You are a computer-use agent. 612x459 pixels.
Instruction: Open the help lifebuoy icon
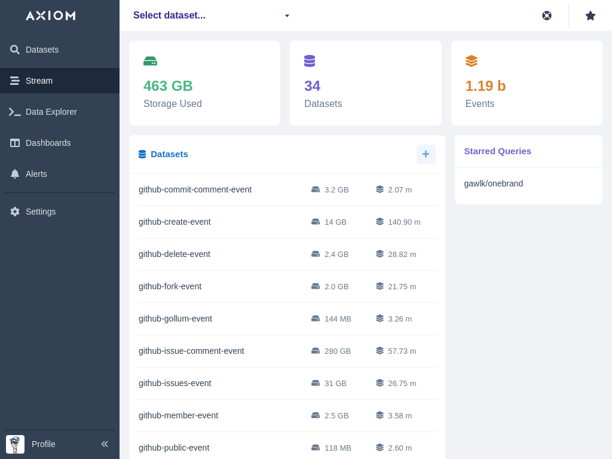coord(546,16)
